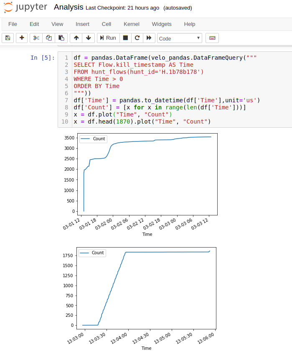Restart the kernel with circular arrow

tap(137, 38)
